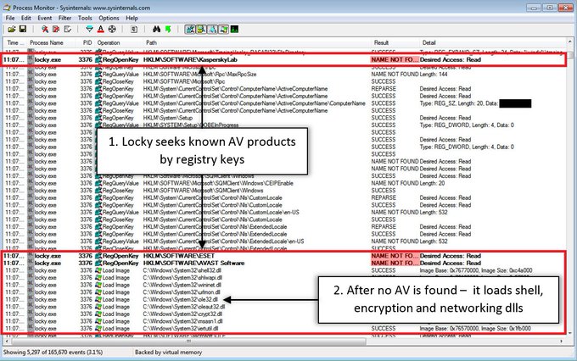Click the registry icon in the KasperskyLab row
Viewport: 577px width, 361px height.
[x=98, y=59]
